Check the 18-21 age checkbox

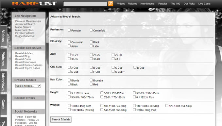tap(69, 55)
